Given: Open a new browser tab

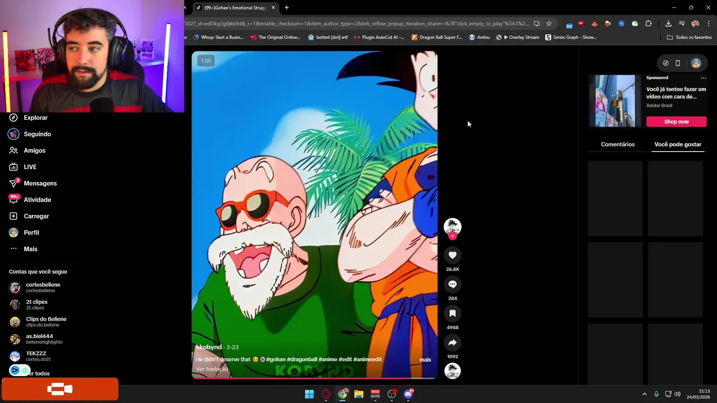Looking at the screenshot, I should point(287,8).
